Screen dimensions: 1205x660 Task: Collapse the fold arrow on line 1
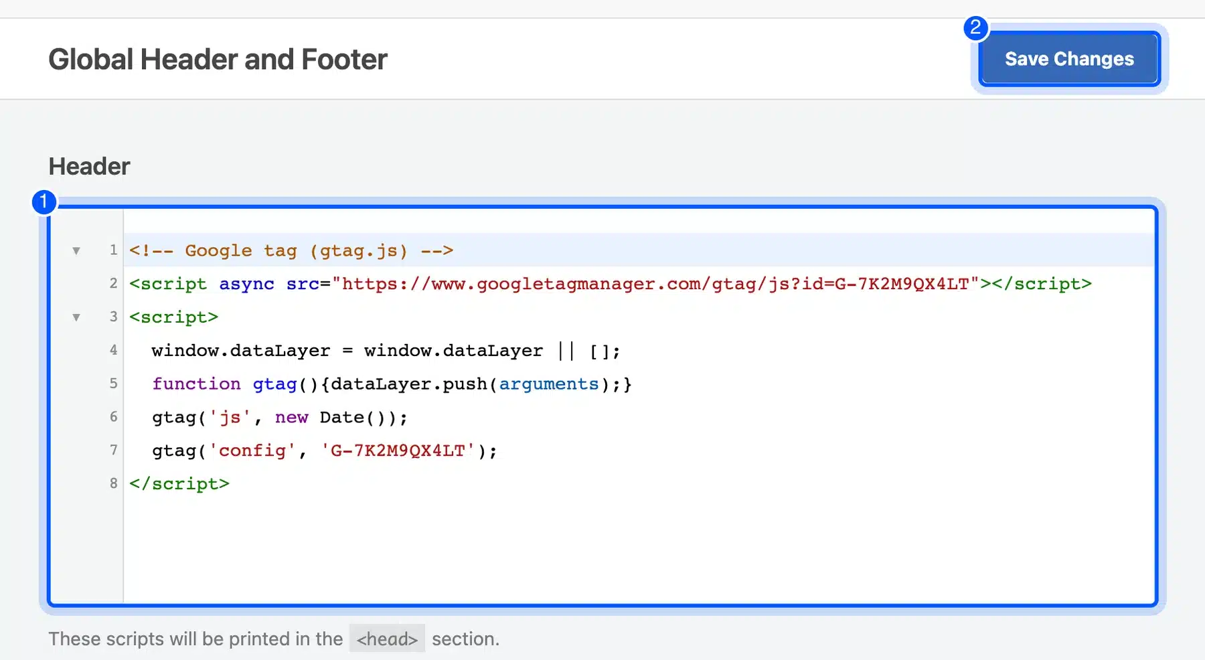click(x=76, y=251)
